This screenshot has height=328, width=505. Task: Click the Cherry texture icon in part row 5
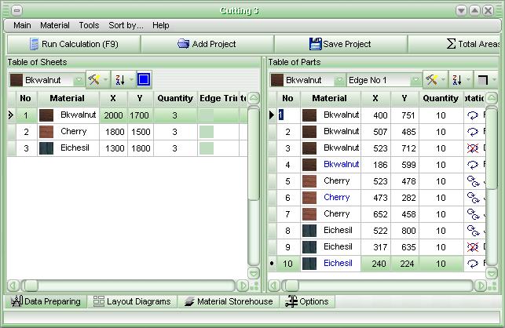pyautogui.click(x=309, y=181)
